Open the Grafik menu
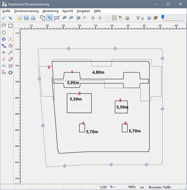Screen dimensions: 187x190 6,11
